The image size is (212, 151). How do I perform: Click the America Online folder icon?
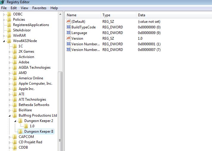coord(15,78)
